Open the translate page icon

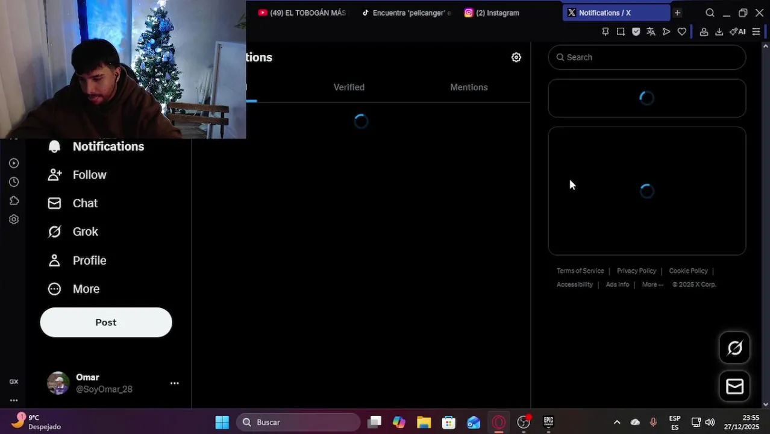(651, 32)
